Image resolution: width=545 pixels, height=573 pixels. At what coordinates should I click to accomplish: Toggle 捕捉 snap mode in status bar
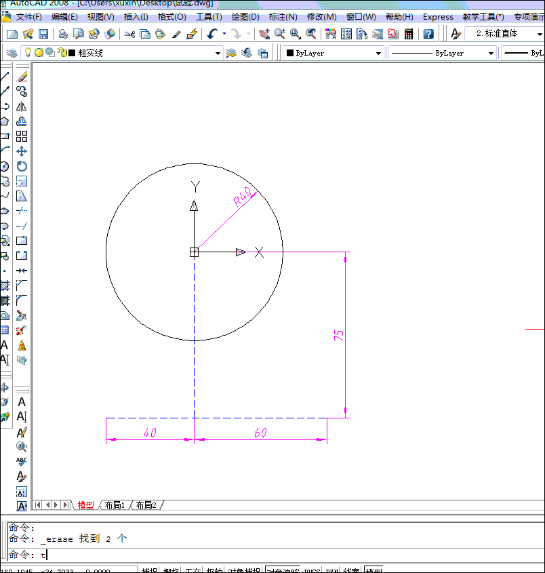[x=149, y=570]
